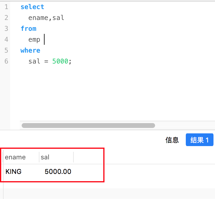Click line number 3 in gutter
Image resolution: width=215 pixels, height=199 pixels.
6,29
